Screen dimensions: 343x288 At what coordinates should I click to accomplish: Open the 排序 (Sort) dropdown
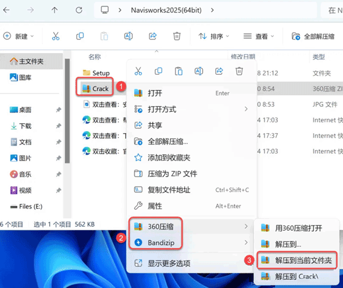pyautogui.click(x=214, y=36)
